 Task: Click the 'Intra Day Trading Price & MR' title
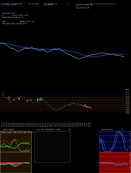[48, 129]
